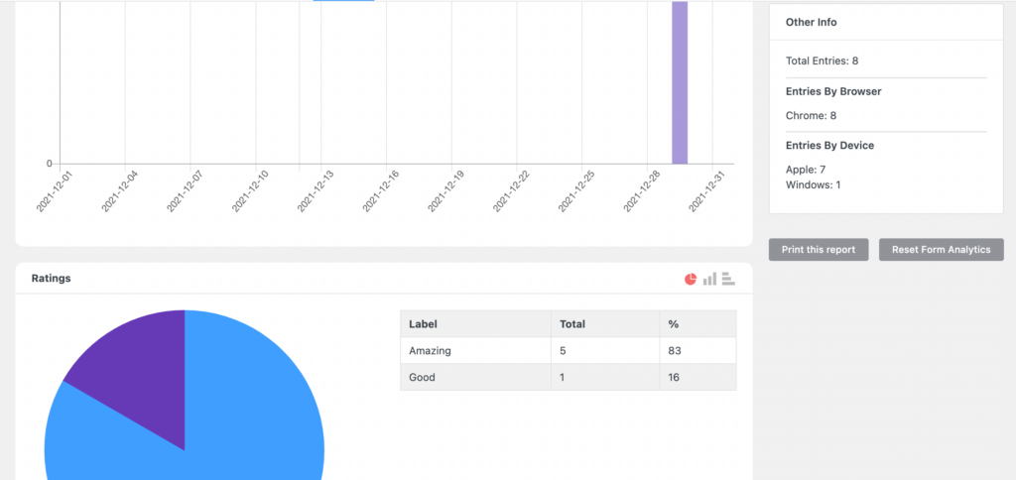Screen dimensions: 1016x480
Task: Click the 2021-12-10 axis label
Action: click(248, 191)
